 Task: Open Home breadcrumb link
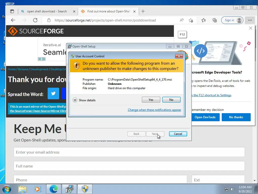coord(12,69)
